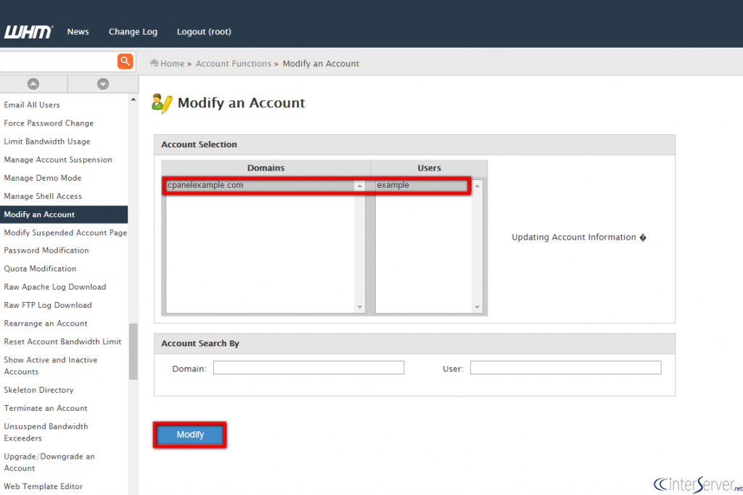The width and height of the screenshot is (743, 495).
Task: Click the User search input field
Action: pyautogui.click(x=565, y=368)
